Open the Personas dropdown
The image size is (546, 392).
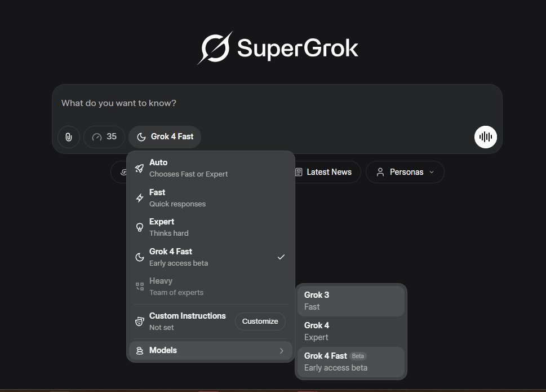tap(405, 172)
